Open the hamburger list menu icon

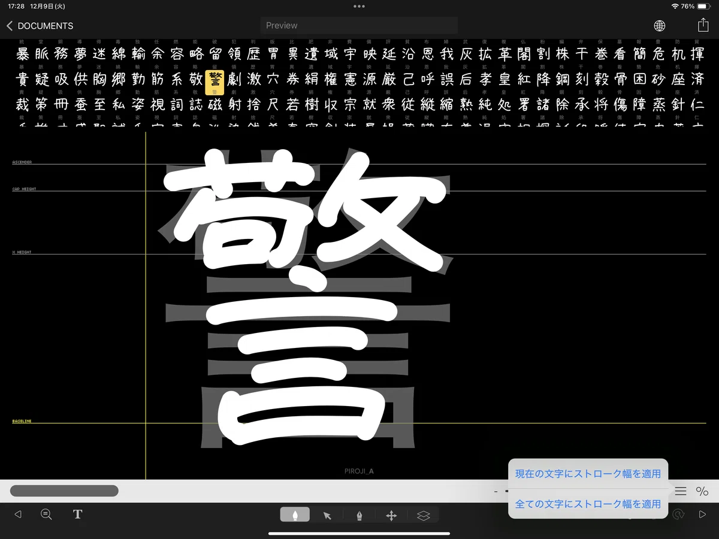coord(681,491)
